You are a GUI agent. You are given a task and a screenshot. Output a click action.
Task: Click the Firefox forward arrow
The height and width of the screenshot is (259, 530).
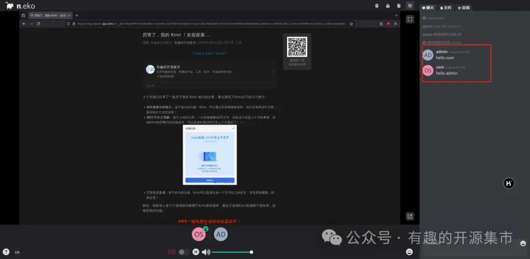click(x=31, y=24)
